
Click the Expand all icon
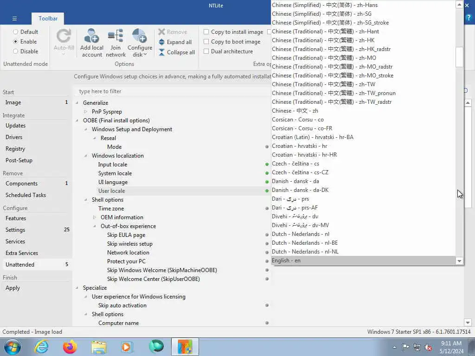(x=162, y=42)
